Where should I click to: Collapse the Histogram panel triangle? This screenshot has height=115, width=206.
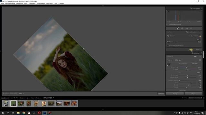pos(201,8)
